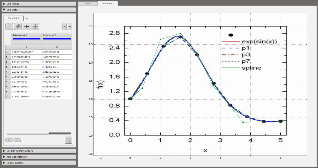The height and width of the screenshot is (168, 318).
Task: Select the eraser tool
Action: 18,26
